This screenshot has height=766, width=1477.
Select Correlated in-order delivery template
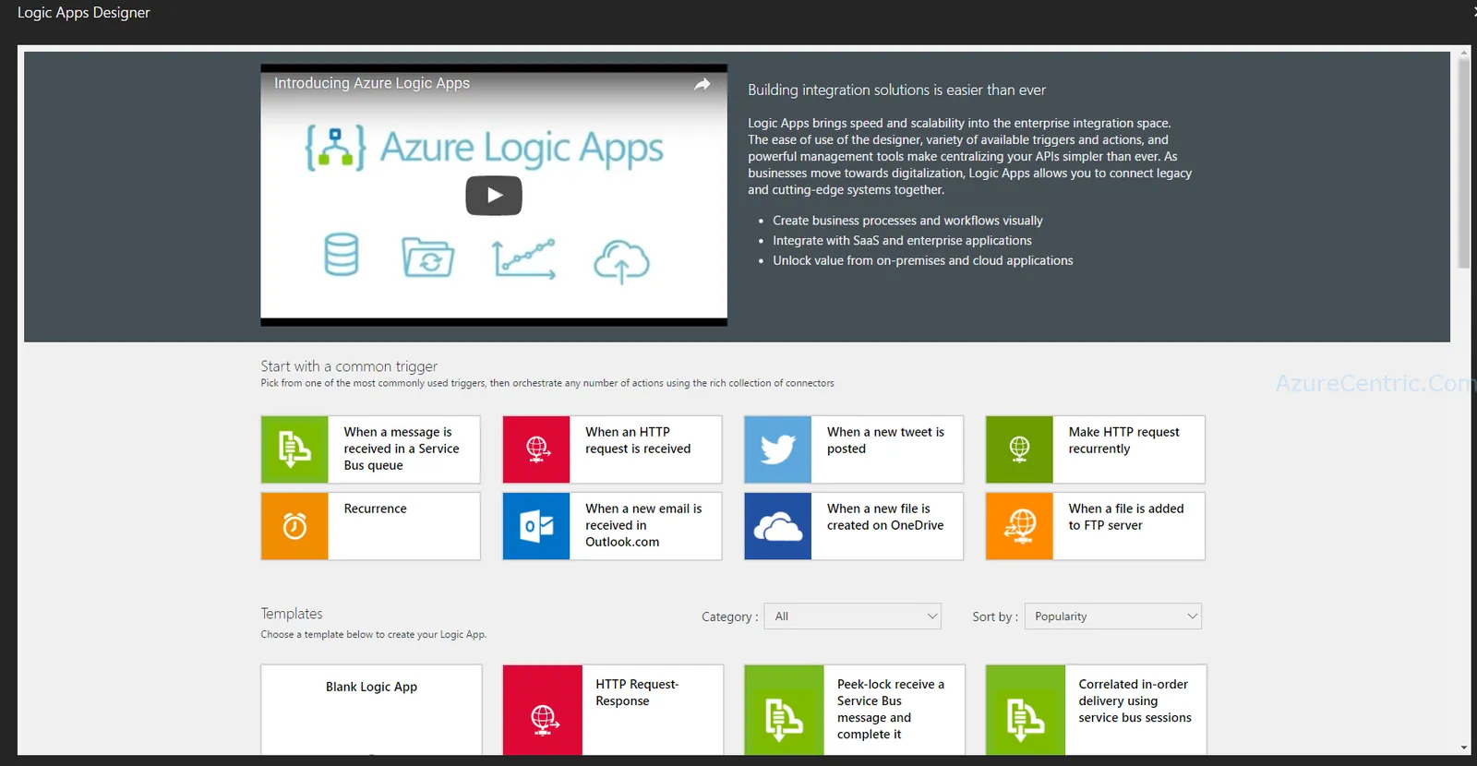(x=1096, y=710)
